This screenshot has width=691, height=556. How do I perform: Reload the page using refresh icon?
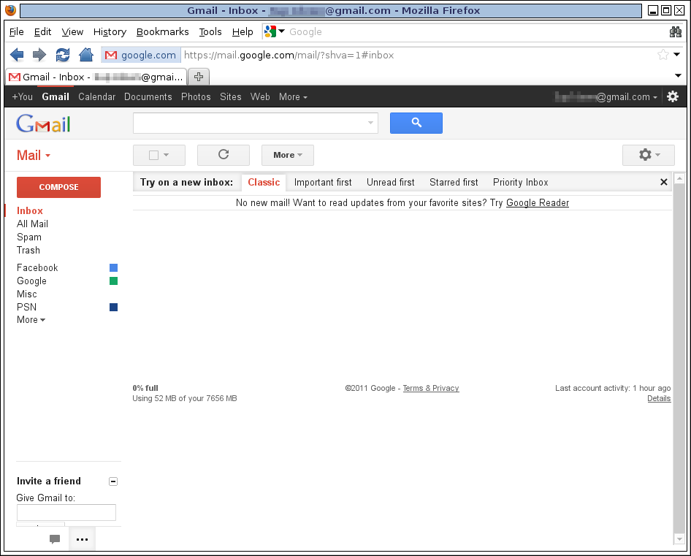[x=63, y=55]
